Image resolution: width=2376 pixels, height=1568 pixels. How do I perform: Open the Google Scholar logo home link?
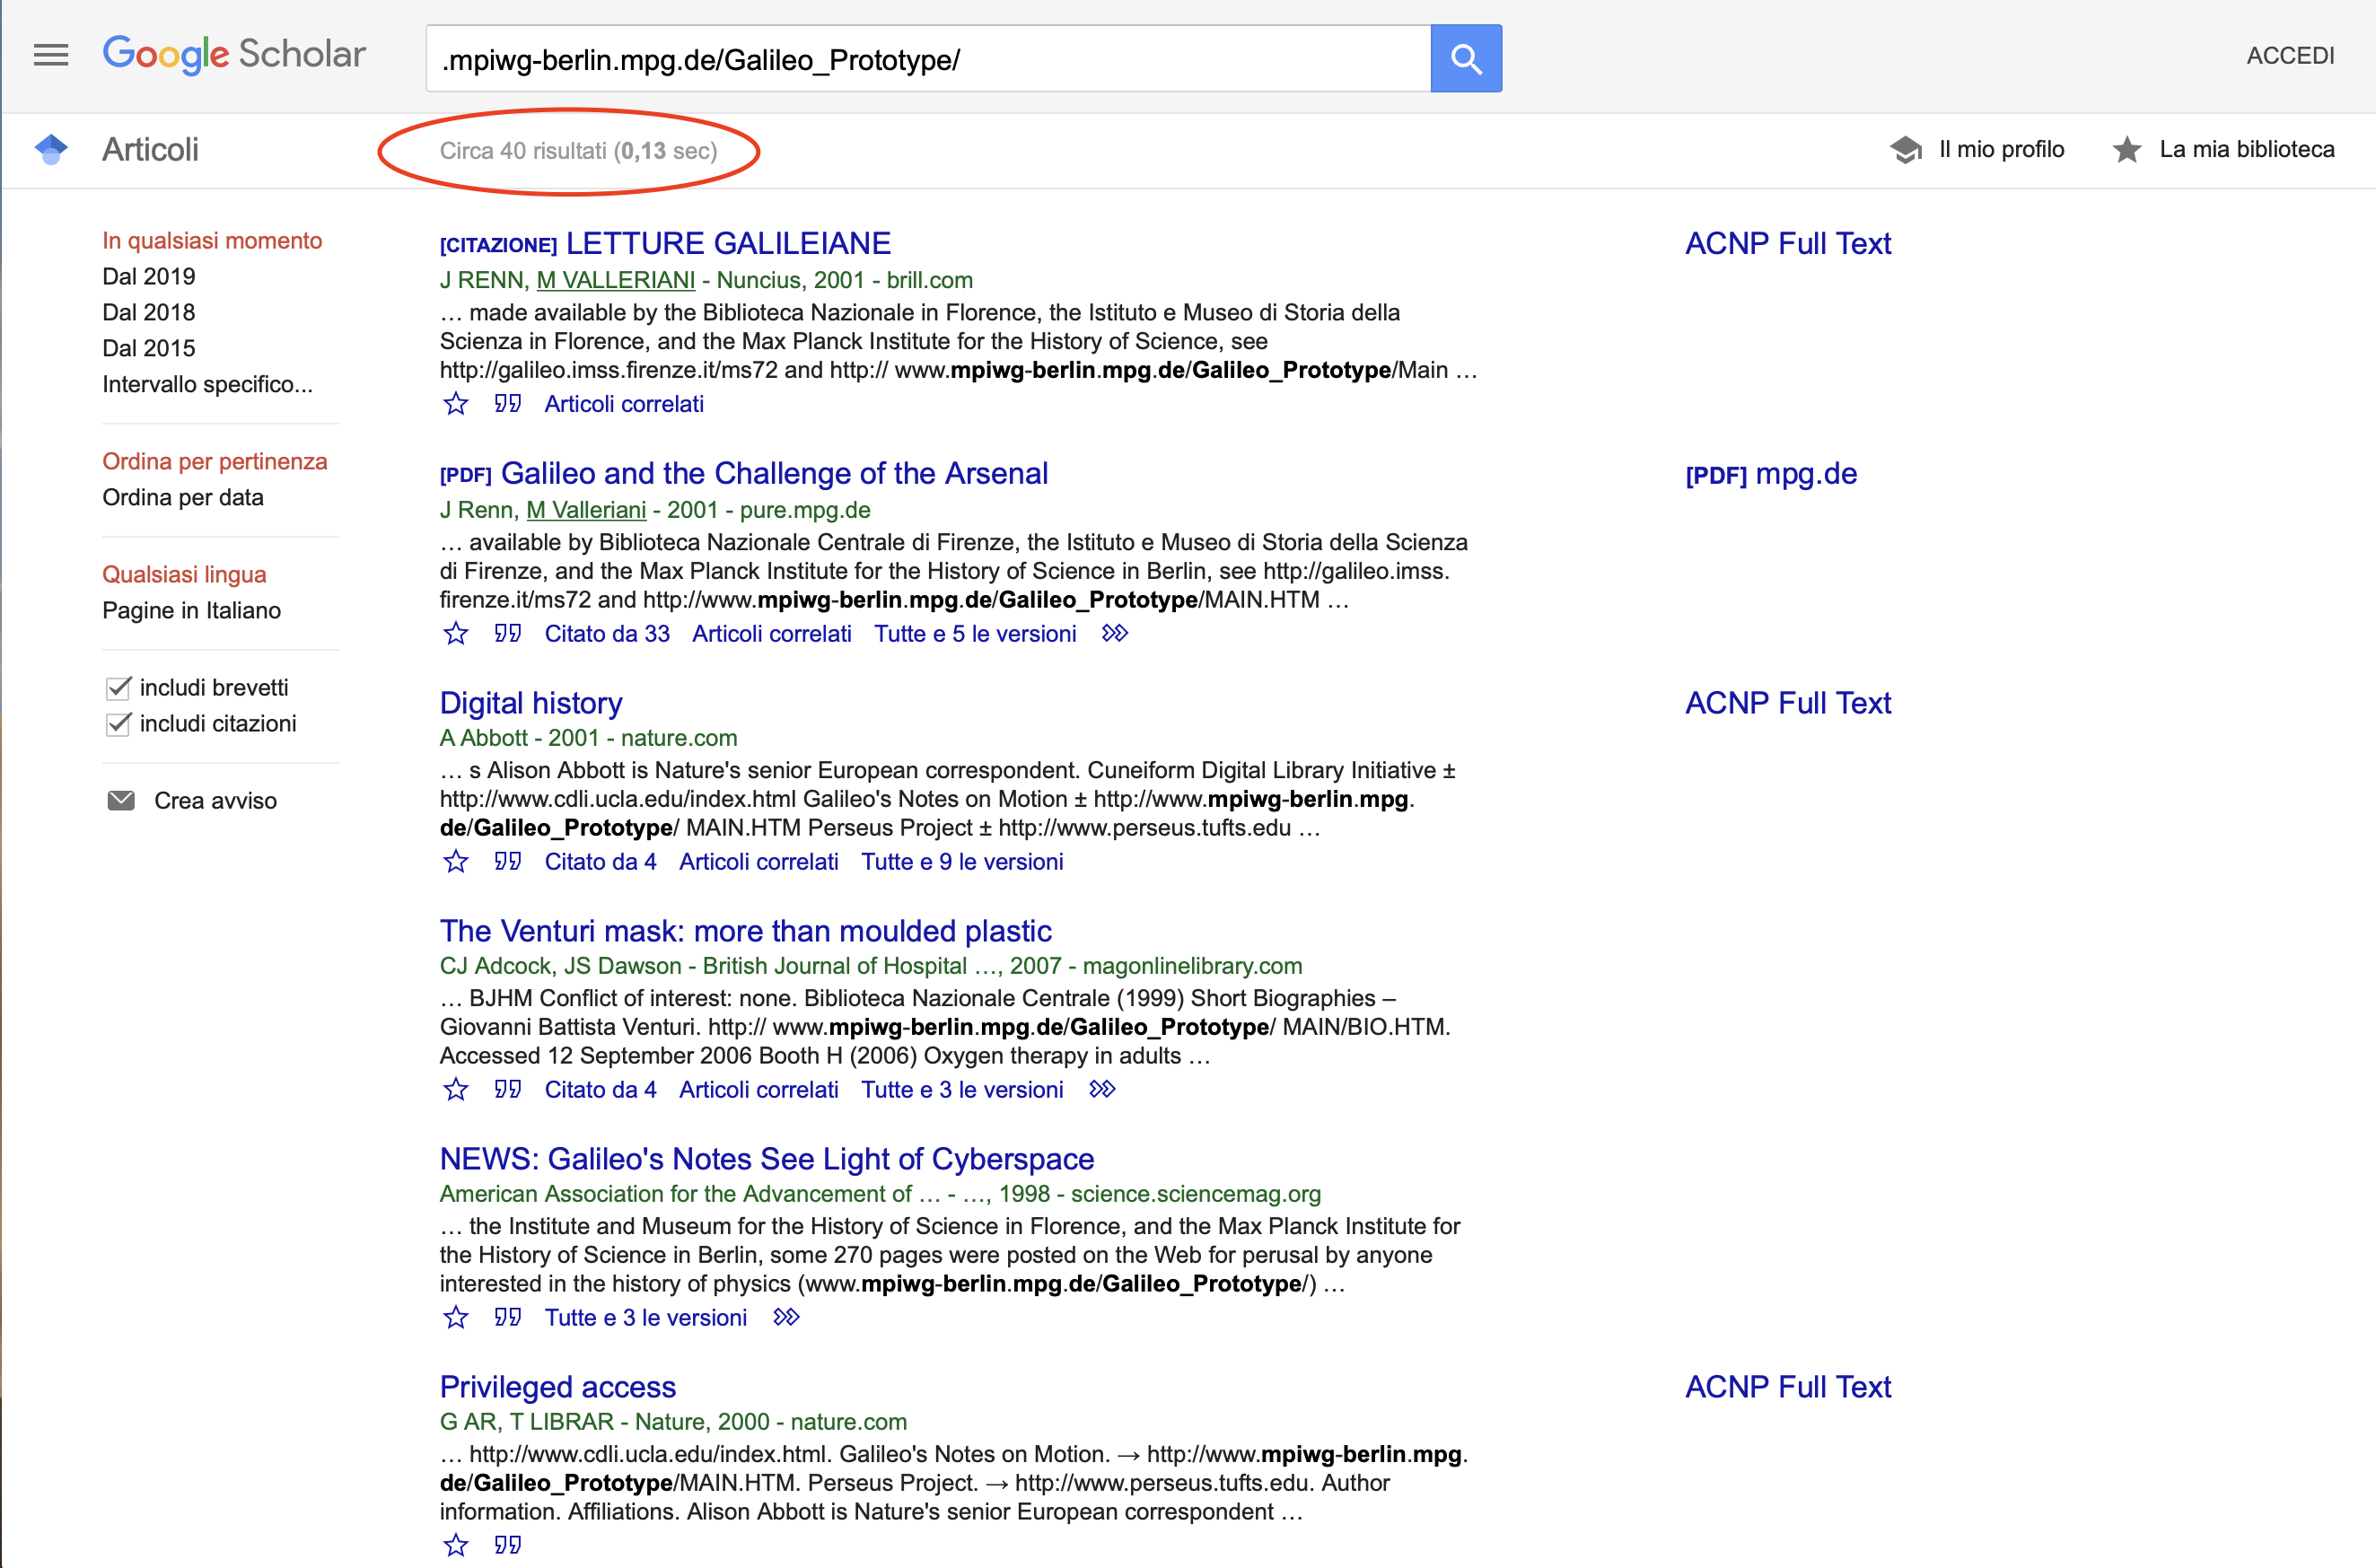234,54
